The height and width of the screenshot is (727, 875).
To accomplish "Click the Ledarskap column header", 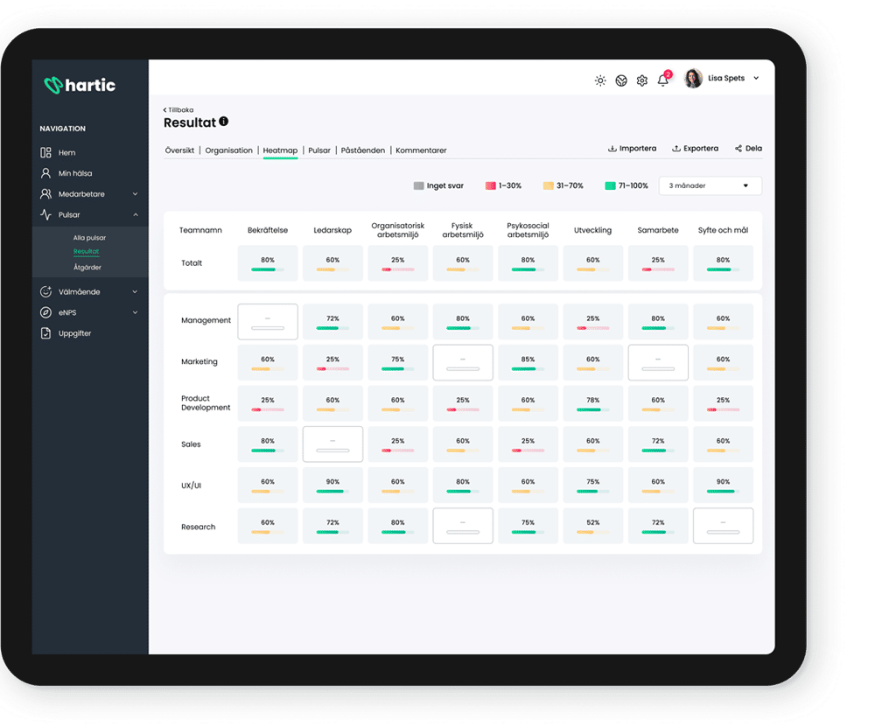I will click(332, 230).
